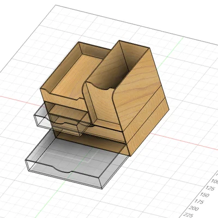218x218 pixels.
Task: Click the green Y axis line at the top
Action: pyautogui.click(x=170, y=53)
